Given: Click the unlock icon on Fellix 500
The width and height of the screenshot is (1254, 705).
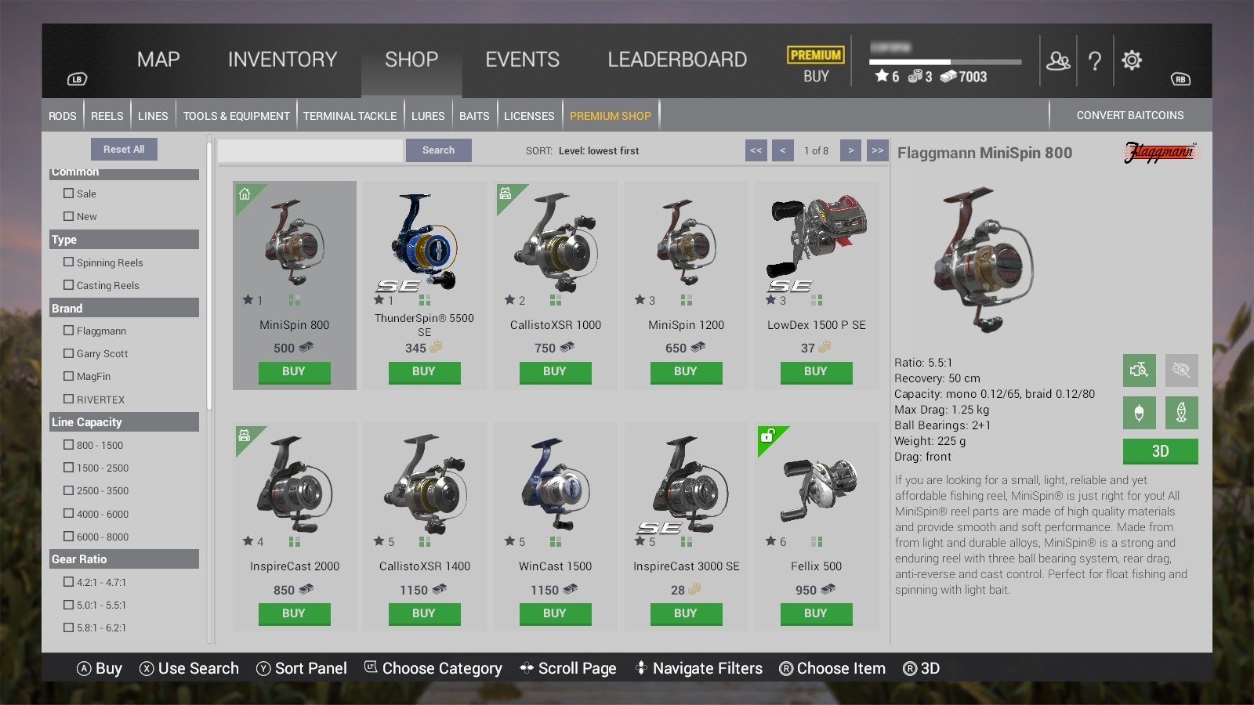Looking at the screenshot, I should (767, 436).
